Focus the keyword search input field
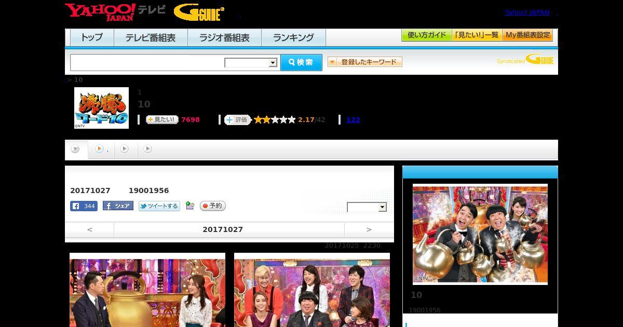The image size is (623, 327). 147,62
